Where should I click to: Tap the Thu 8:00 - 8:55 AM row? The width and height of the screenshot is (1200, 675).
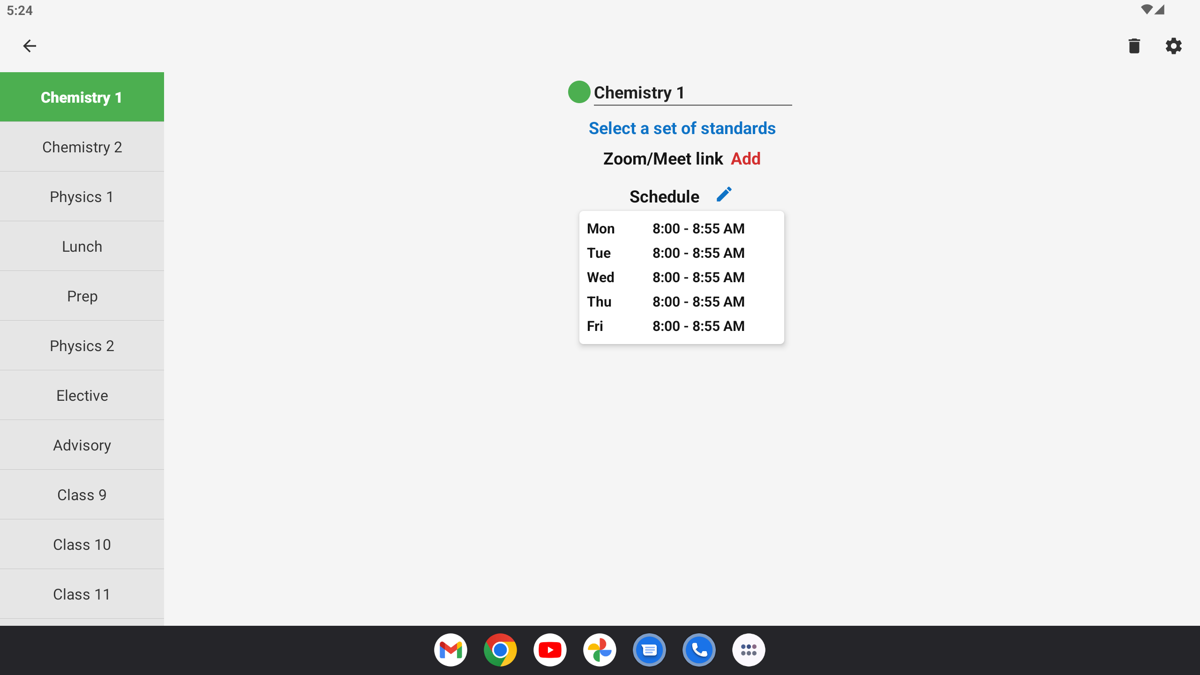pyautogui.click(x=682, y=302)
